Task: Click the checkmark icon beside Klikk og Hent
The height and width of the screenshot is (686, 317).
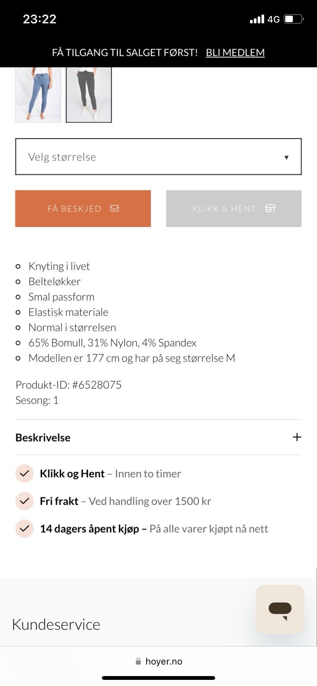Action: click(x=25, y=474)
